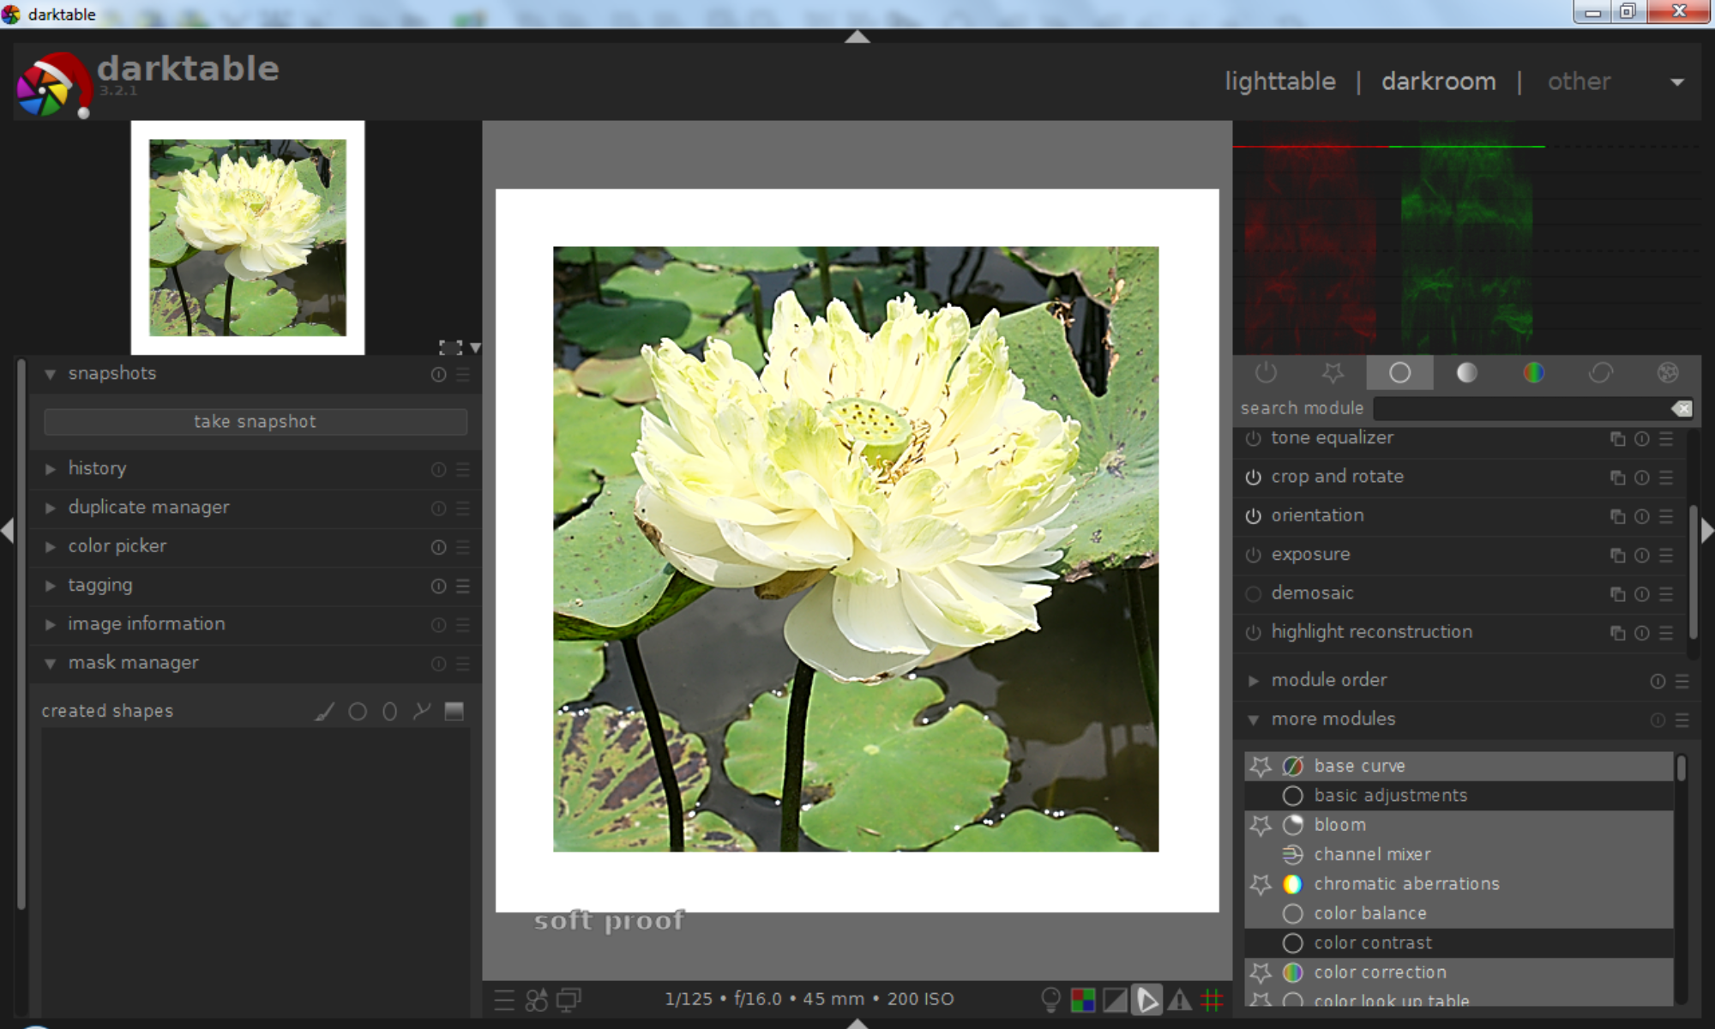
Task: Click the color assessment lightbulb icon
Action: point(1050,999)
